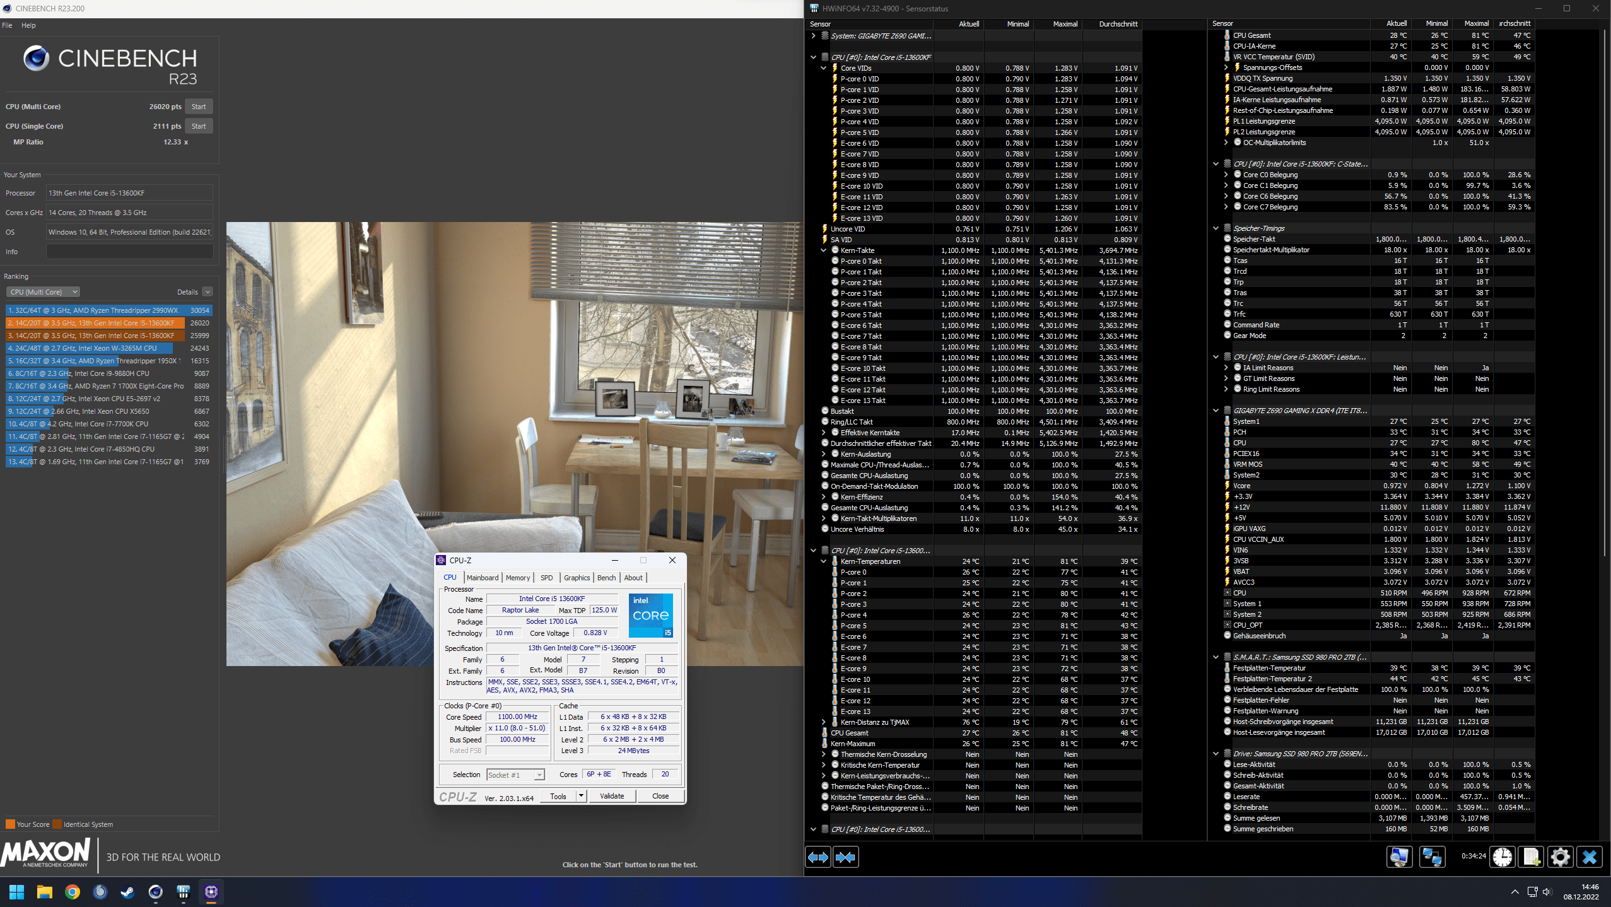Image resolution: width=1611 pixels, height=907 pixels.
Task: Switch to Cinebench taskbar icon
Action: click(x=155, y=892)
